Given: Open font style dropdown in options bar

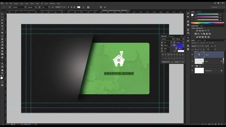Looking at the screenshot, I should [x=35, y=7].
